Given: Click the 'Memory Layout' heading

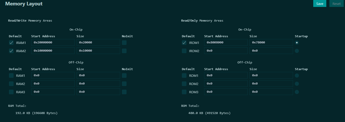Looking at the screenshot, I should (x=24, y=4).
